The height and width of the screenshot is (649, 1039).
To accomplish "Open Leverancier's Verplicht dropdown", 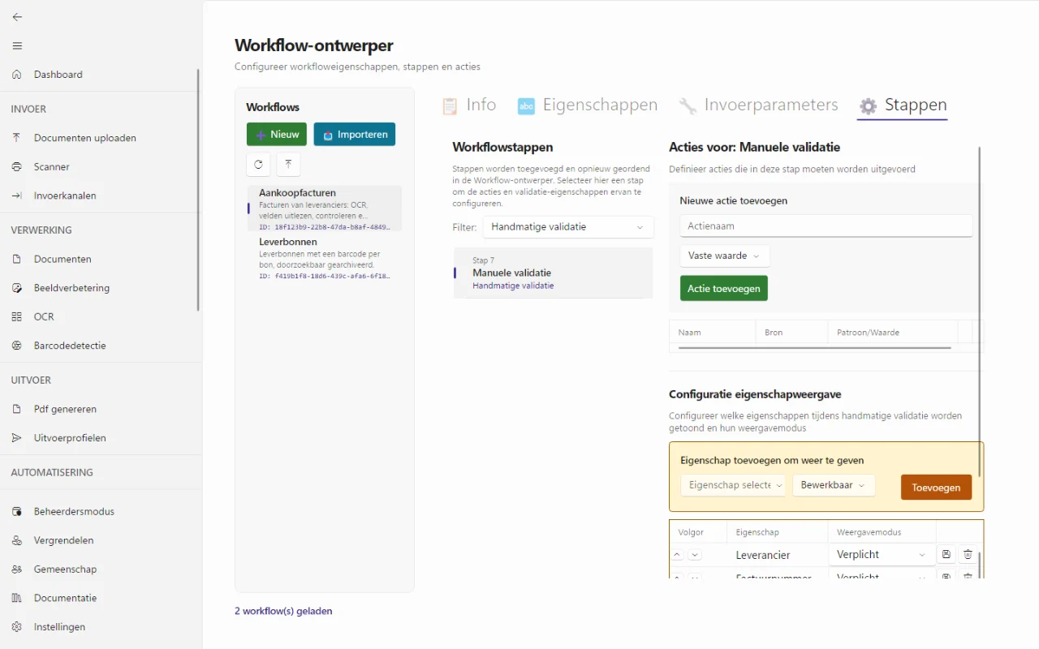I will [882, 555].
